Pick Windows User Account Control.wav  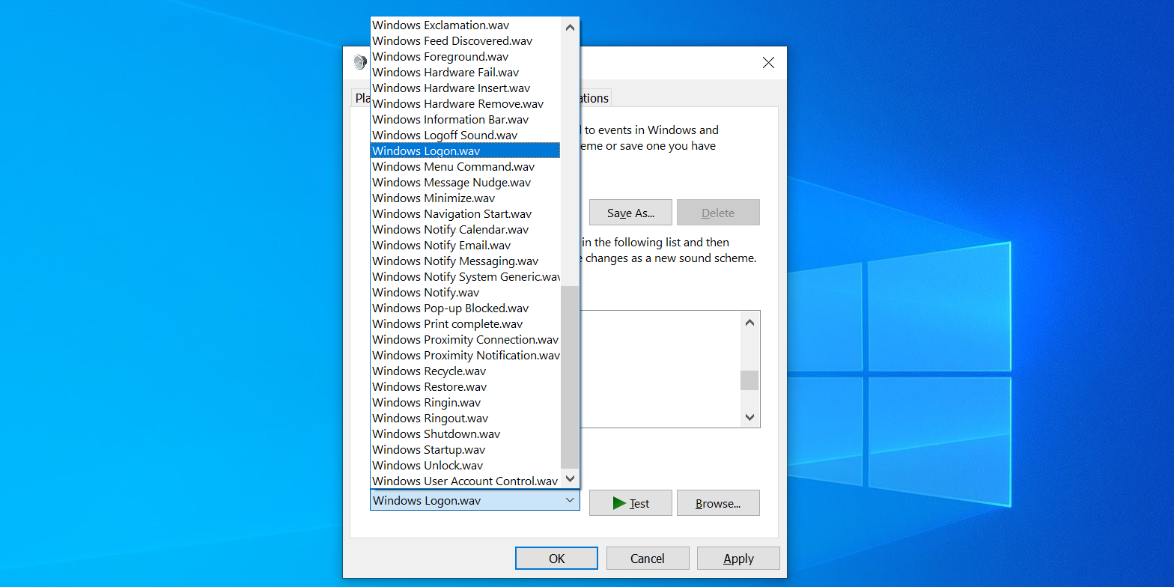(x=466, y=481)
